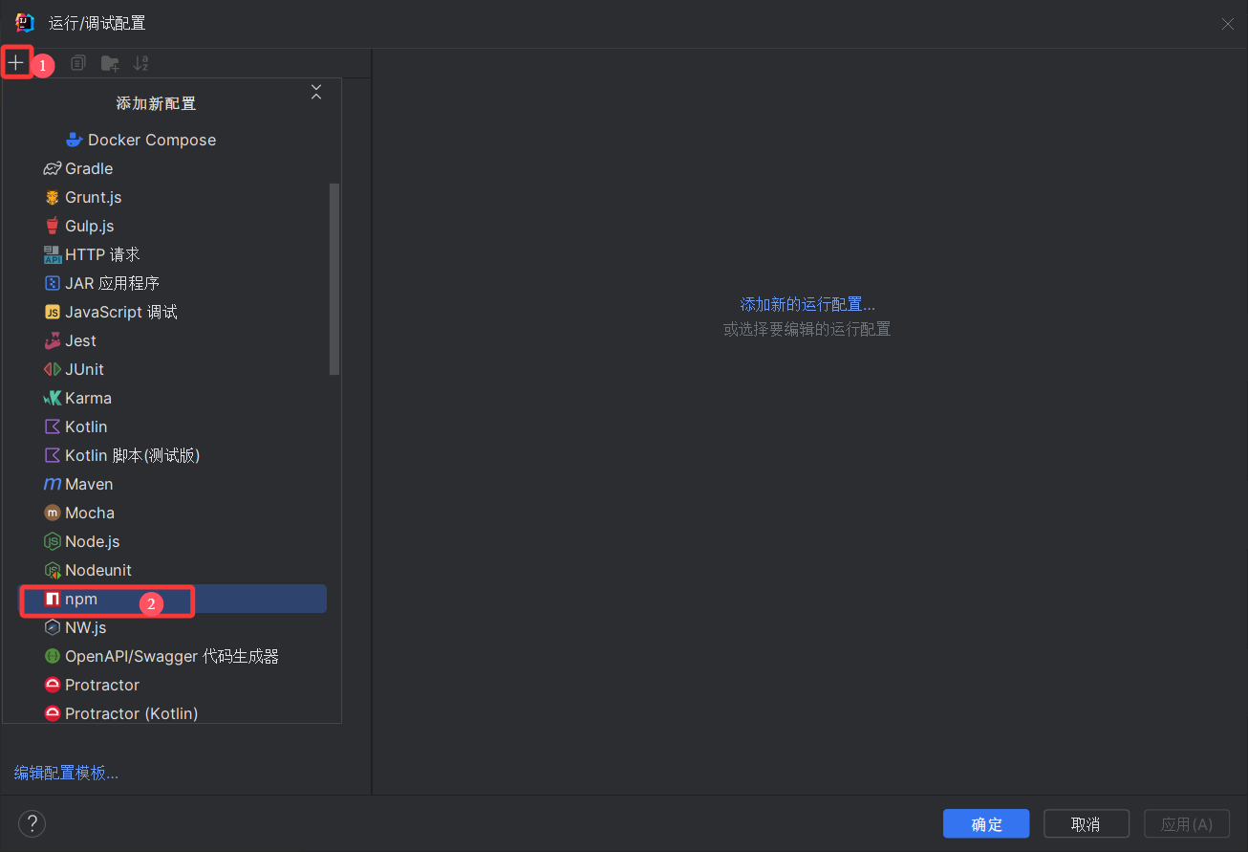Pick the Nodeunit entry text

pos(98,570)
